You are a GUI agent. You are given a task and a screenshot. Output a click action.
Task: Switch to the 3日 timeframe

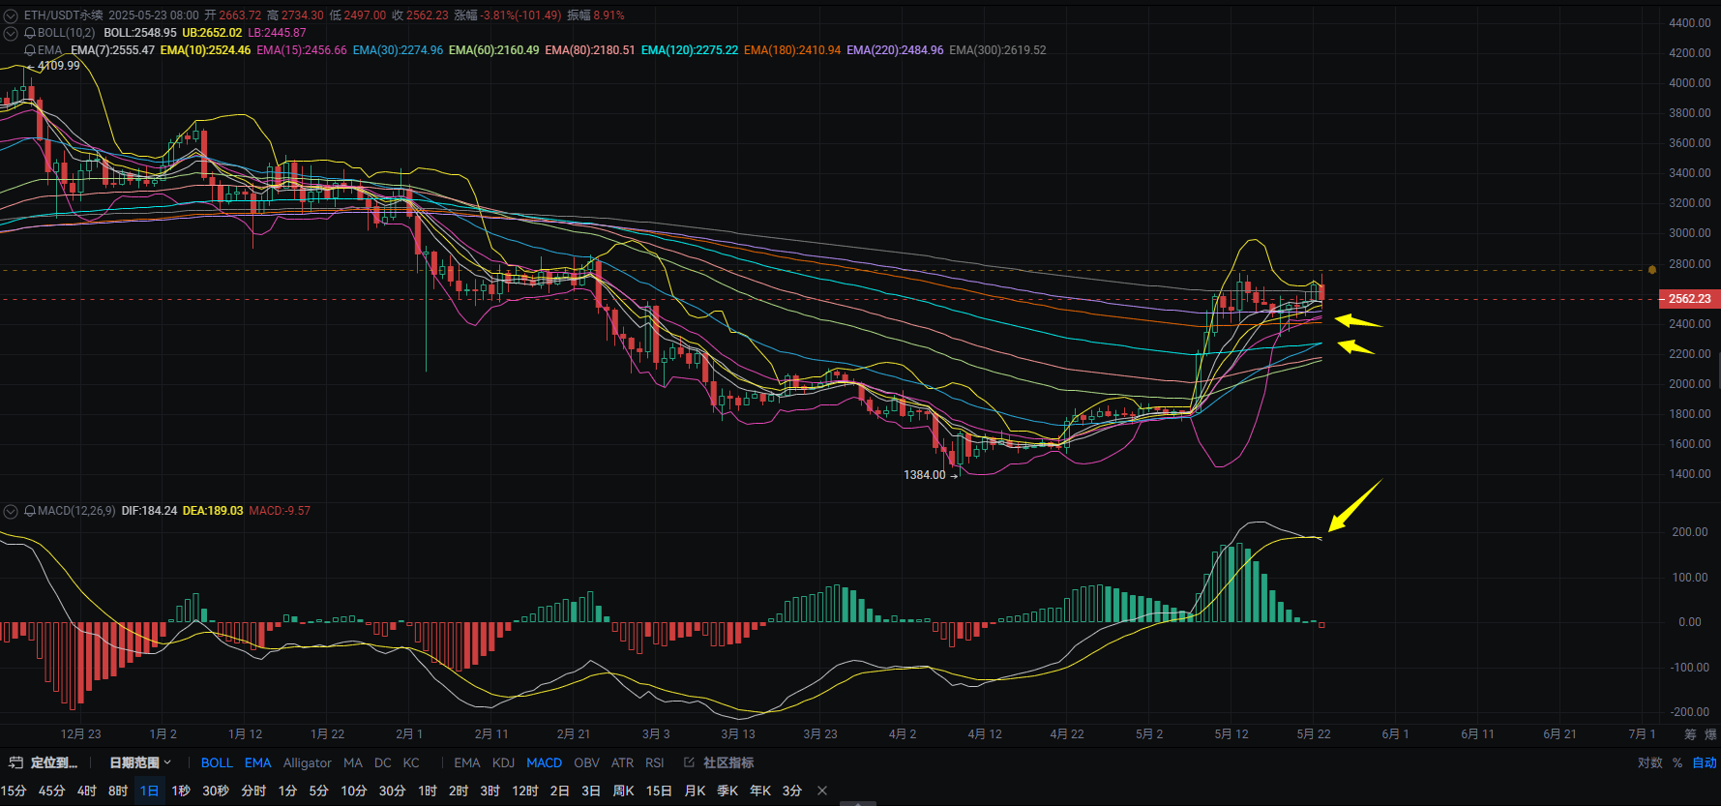coord(591,791)
